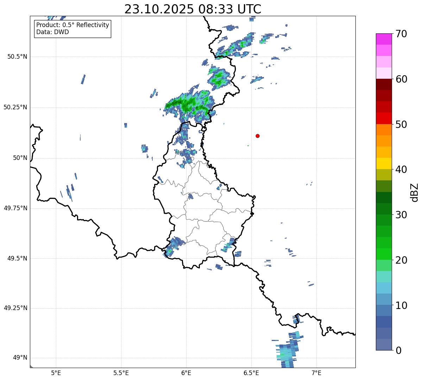Click the colorbar tick label 0
The image size is (423, 380).
398,350
